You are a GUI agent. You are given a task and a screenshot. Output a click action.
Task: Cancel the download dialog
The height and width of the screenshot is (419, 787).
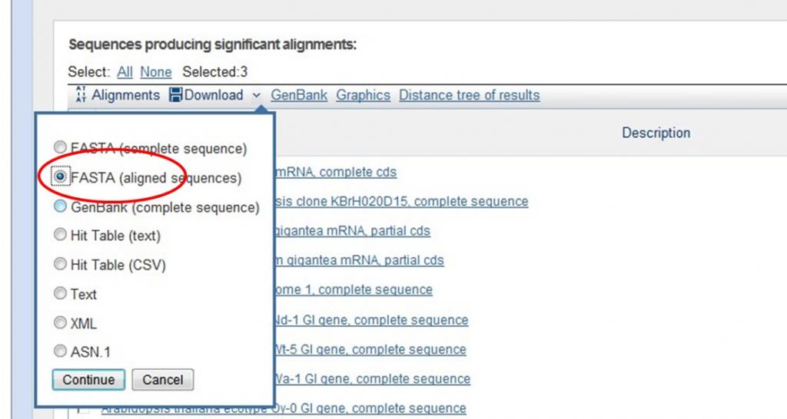coord(162,379)
